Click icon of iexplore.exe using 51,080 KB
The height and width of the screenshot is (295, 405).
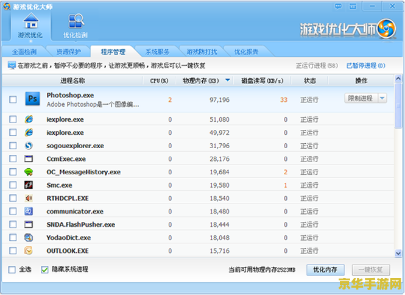pos(29,119)
